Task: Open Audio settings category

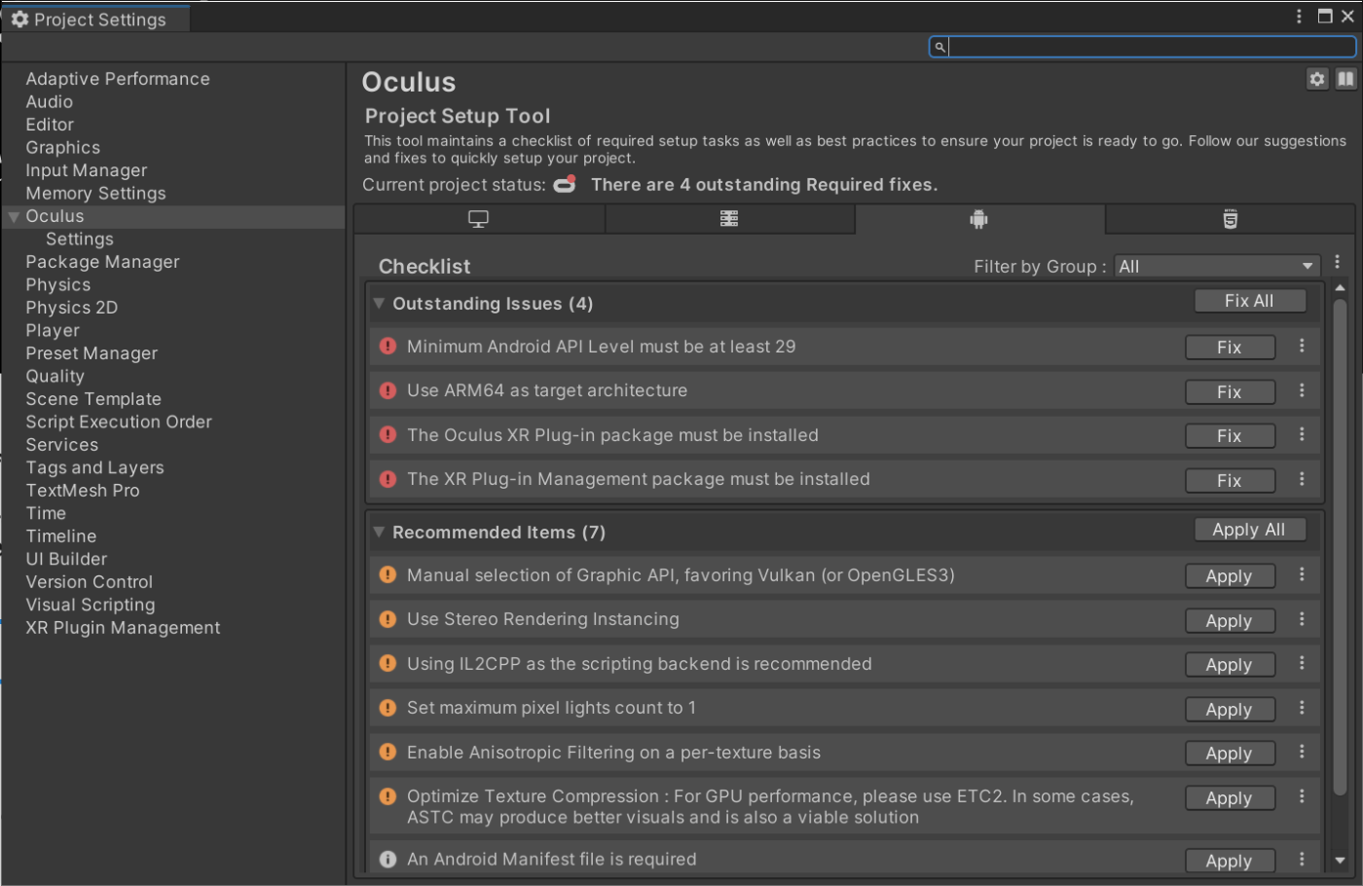Action: tap(50, 101)
